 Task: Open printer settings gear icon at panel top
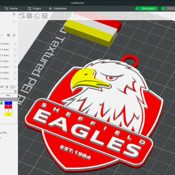point(14,14)
